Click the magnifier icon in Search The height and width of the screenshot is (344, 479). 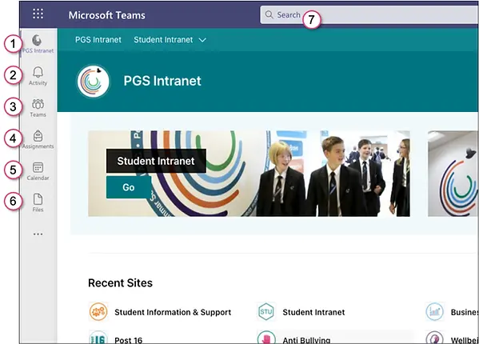coord(269,14)
